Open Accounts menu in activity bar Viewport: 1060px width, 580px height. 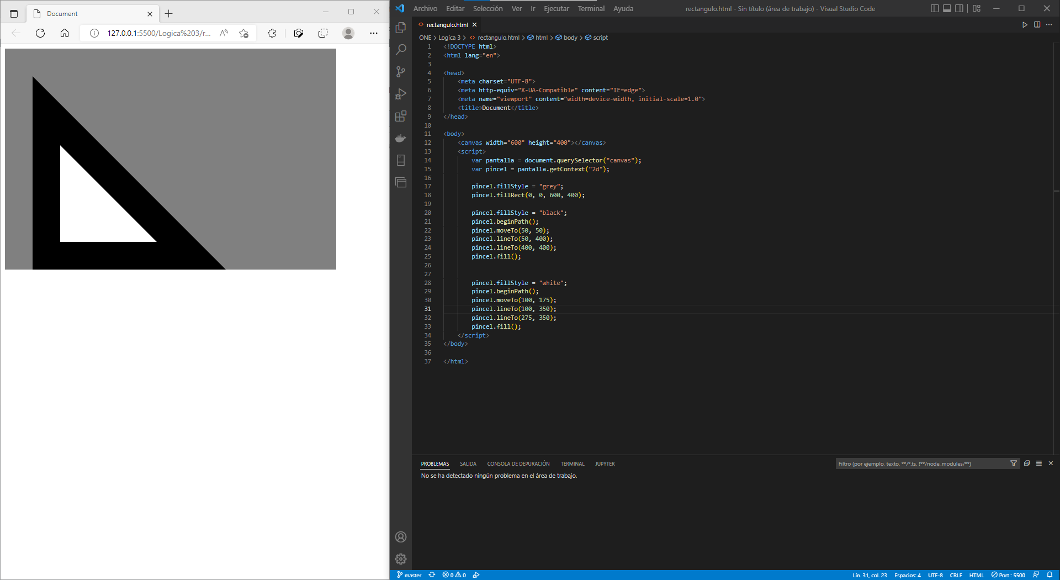pos(401,537)
